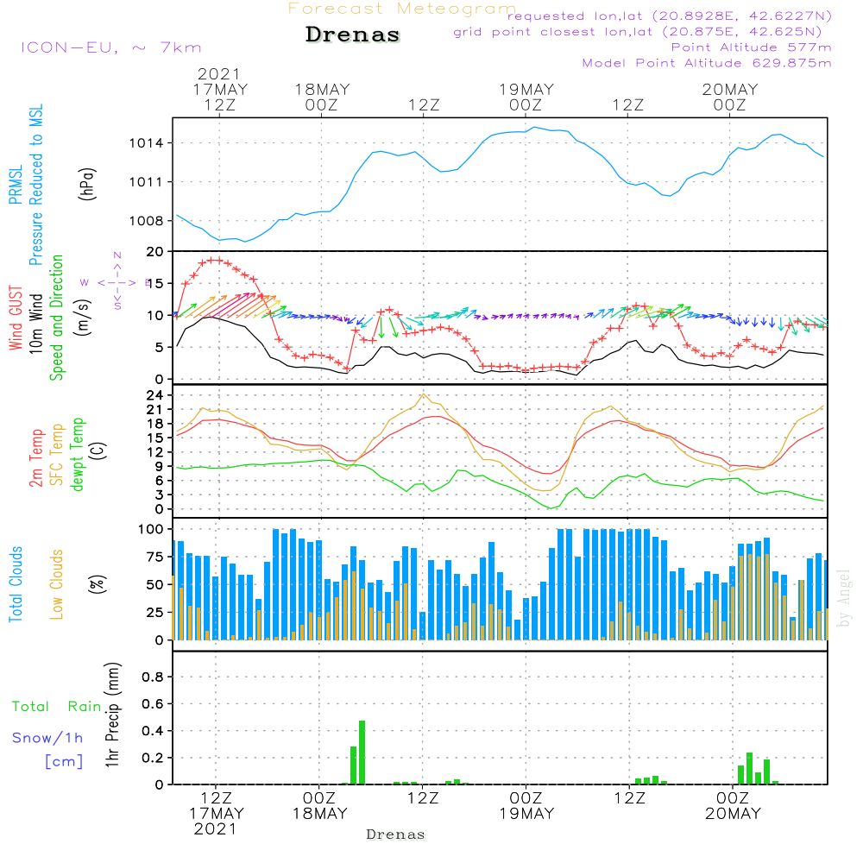Click the green 'dewpt Temp' label

[x=77, y=454]
